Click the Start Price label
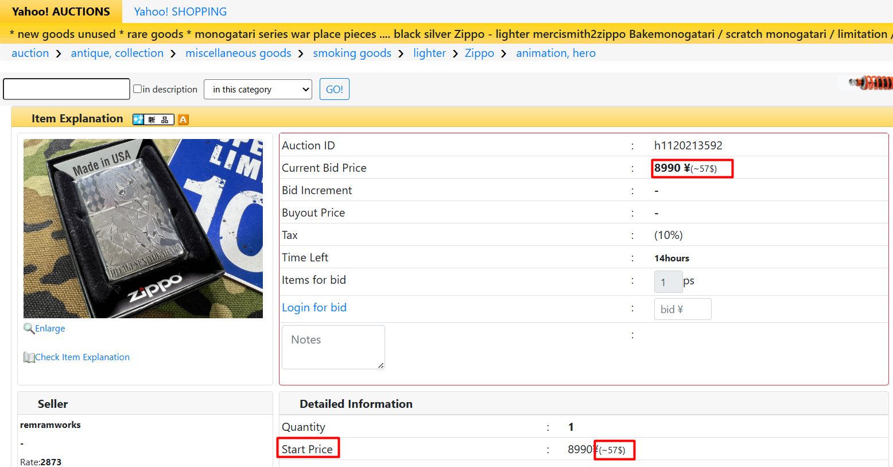Image resolution: width=893 pixels, height=467 pixels. (307, 449)
